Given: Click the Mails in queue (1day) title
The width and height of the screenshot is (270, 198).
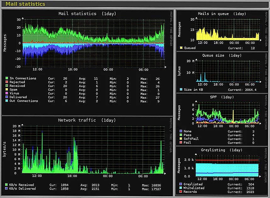Looking at the screenshot, I should (222, 14).
